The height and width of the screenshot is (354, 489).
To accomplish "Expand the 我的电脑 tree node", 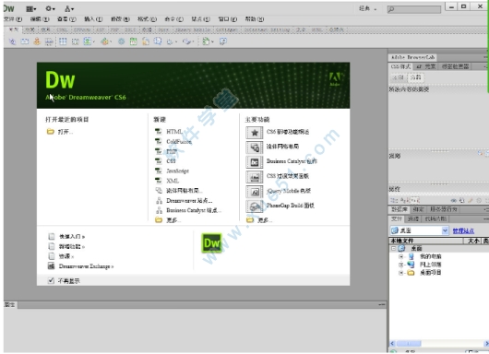I will click(401, 257).
